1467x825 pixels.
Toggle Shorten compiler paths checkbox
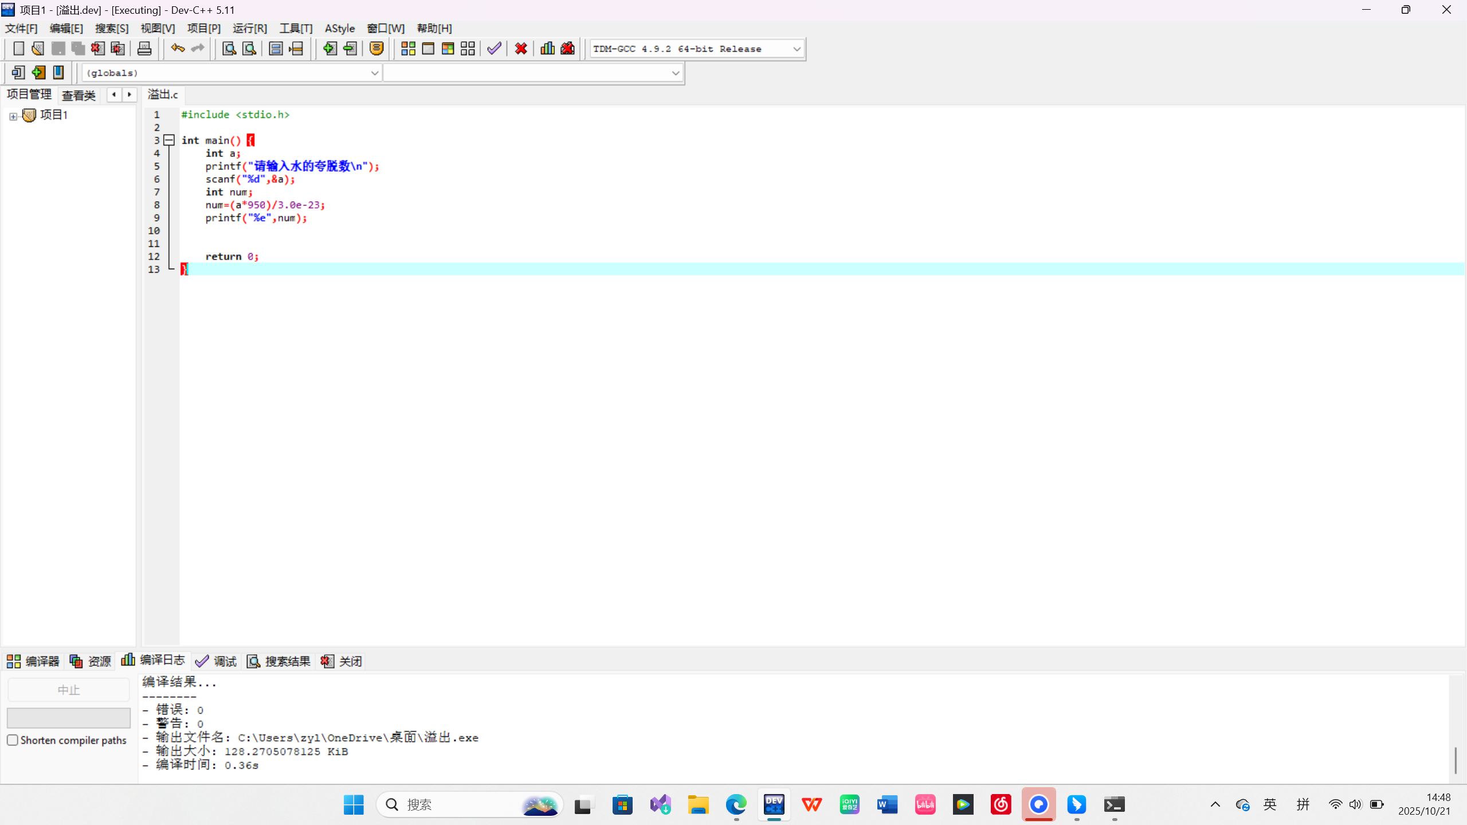point(13,740)
